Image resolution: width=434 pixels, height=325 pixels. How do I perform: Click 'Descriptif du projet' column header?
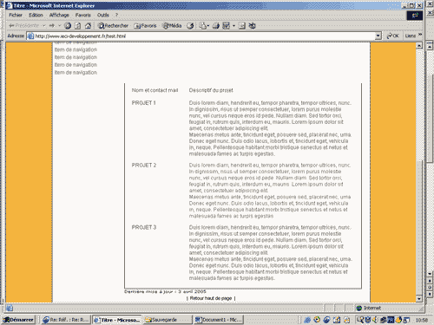[211, 90]
